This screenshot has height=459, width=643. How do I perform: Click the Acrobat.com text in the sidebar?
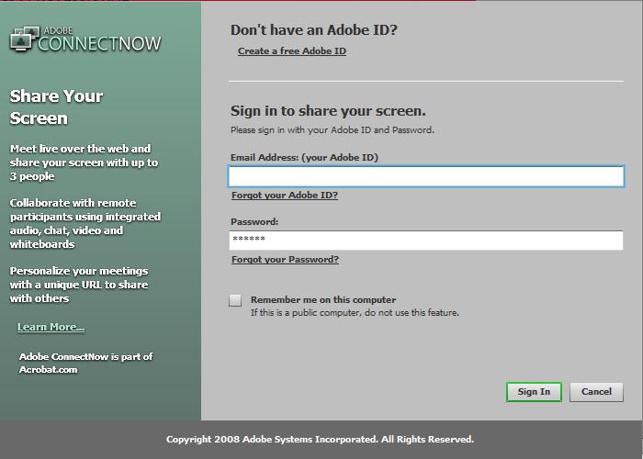48,370
